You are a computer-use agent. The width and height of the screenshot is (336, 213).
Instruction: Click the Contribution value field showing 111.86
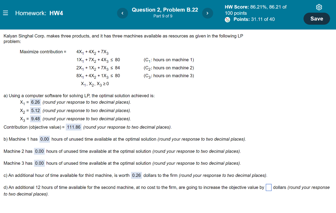click(x=73, y=127)
